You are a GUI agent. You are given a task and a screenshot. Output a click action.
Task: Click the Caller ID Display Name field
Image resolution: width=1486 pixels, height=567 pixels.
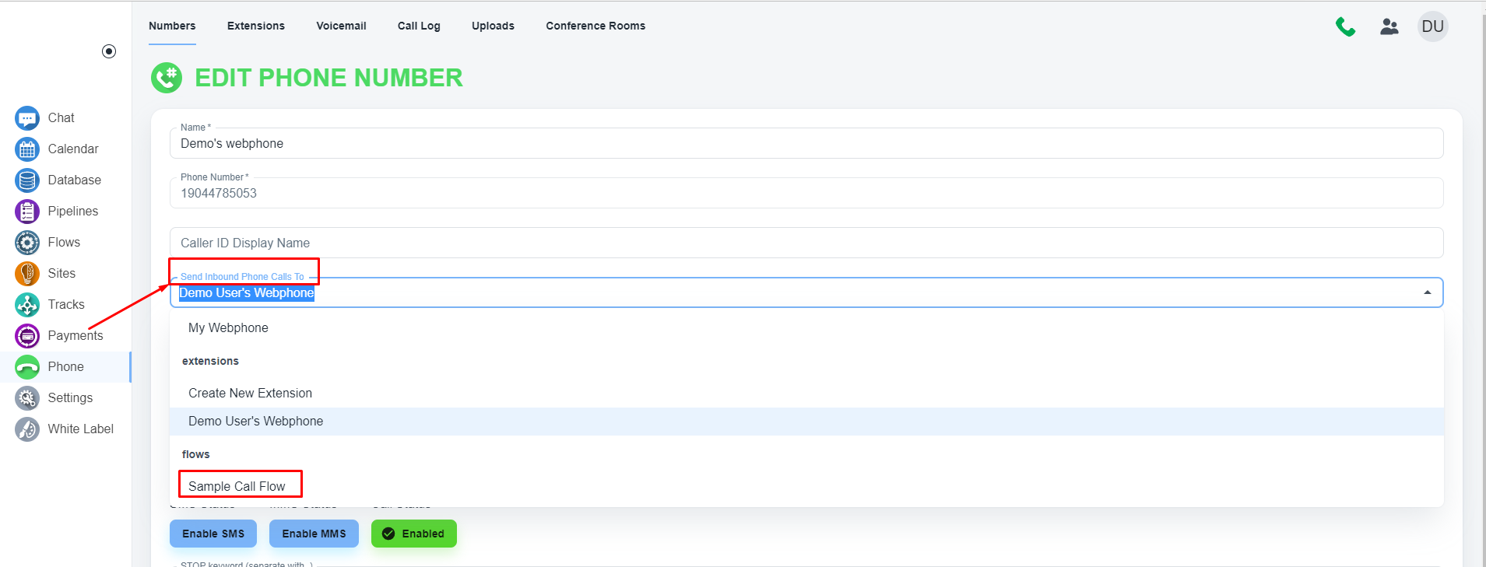click(x=806, y=243)
